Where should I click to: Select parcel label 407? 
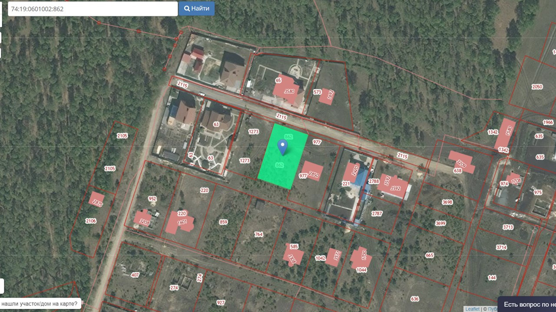pos(135,275)
